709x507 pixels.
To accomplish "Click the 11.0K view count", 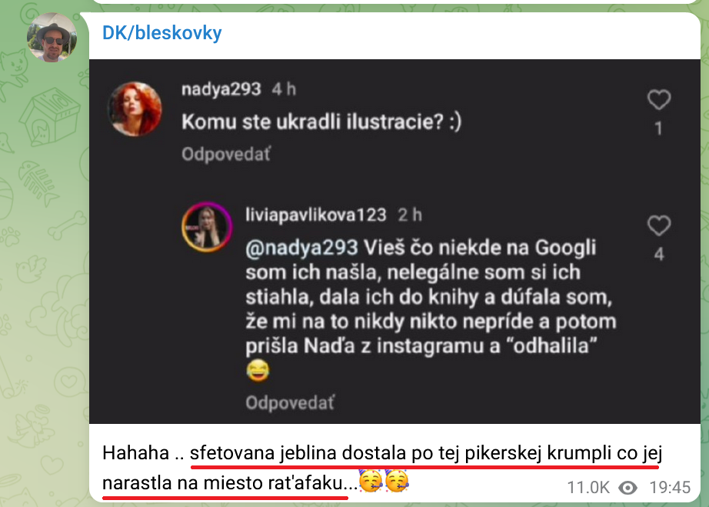I will tap(588, 488).
